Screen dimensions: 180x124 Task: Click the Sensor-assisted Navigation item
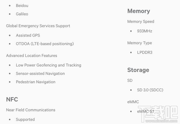pyautogui.click(x=40, y=73)
